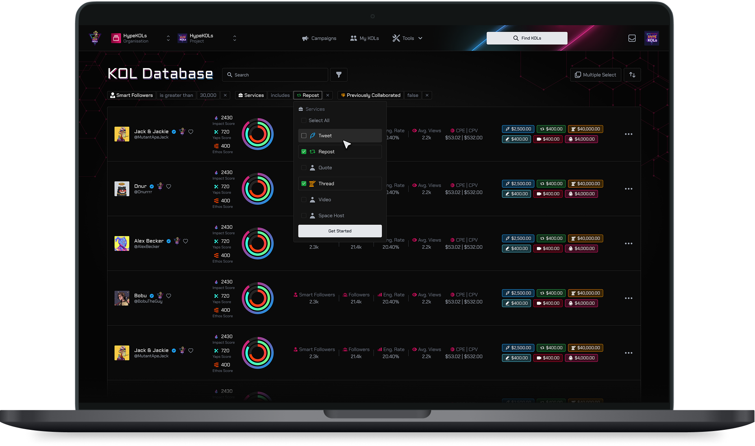This screenshot has width=755, height=446.
Task: Open the three-dot menu for the Onur row
Action: coord(629,189)
